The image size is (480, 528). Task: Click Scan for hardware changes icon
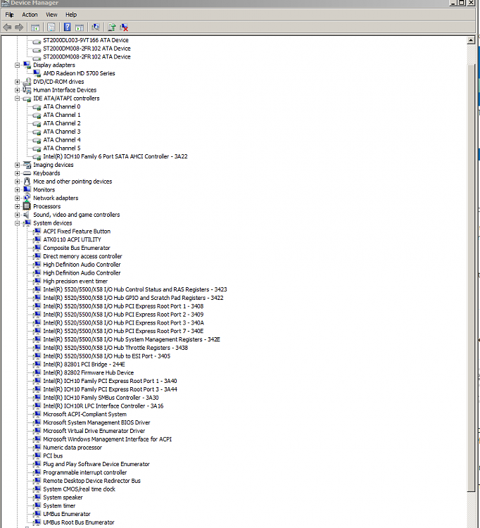tap(96, 27)
